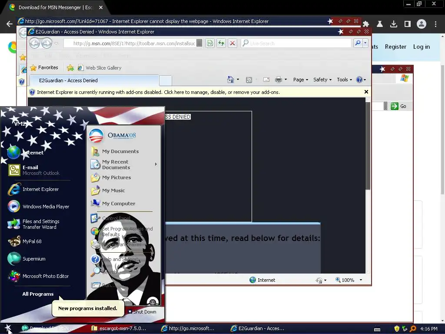Click the Print icon in IE command bar
445x334 pixels.
click(x=279, y=80)
